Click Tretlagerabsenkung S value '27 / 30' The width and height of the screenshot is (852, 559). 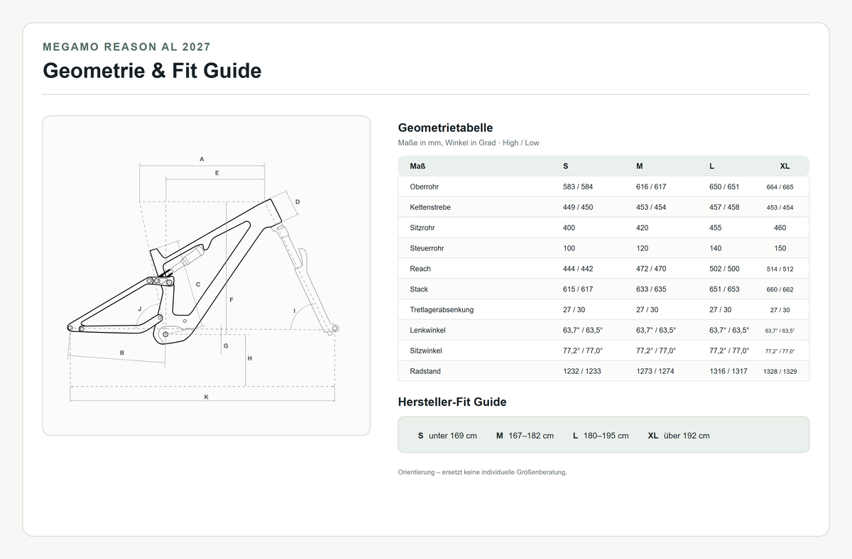click(574, 310)
